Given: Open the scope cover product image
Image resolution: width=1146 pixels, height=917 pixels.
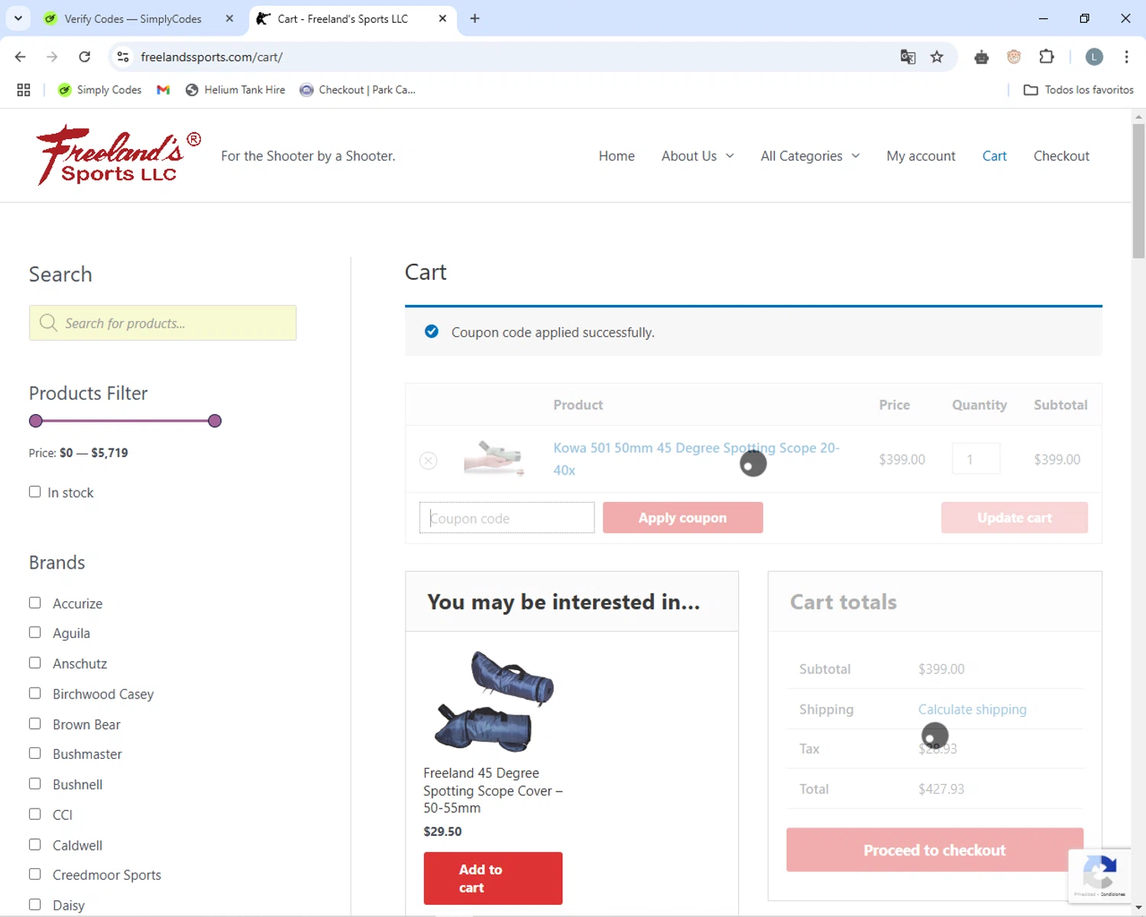Looking at the screenshot, I should coord(493,701).
